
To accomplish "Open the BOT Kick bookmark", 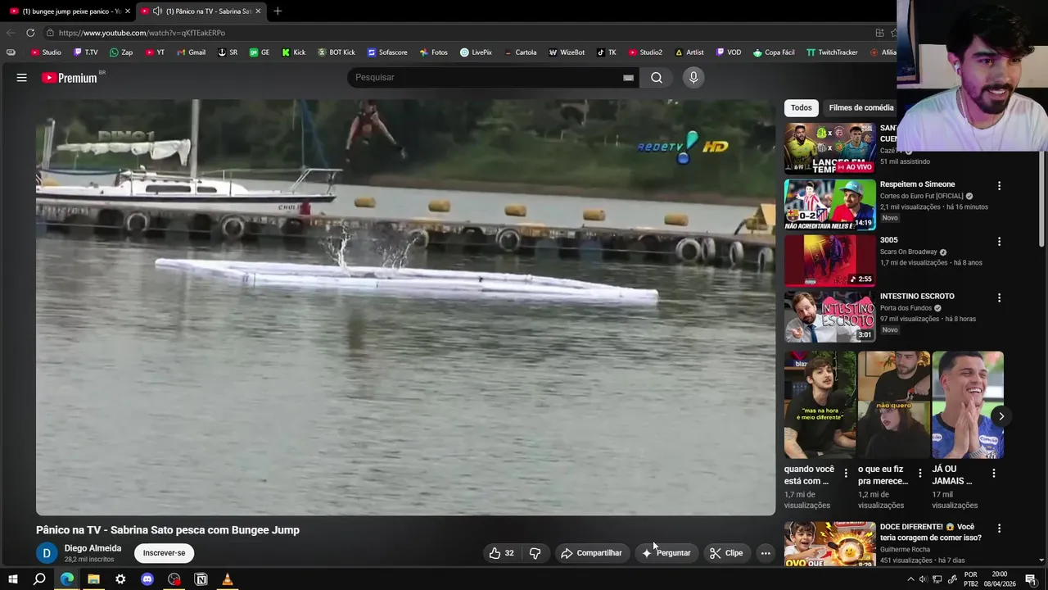I will (336, 52).
